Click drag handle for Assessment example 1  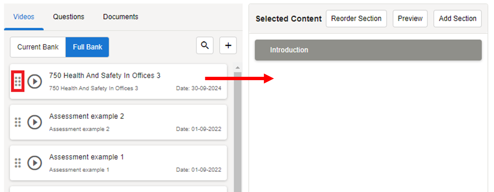[18, 163]
